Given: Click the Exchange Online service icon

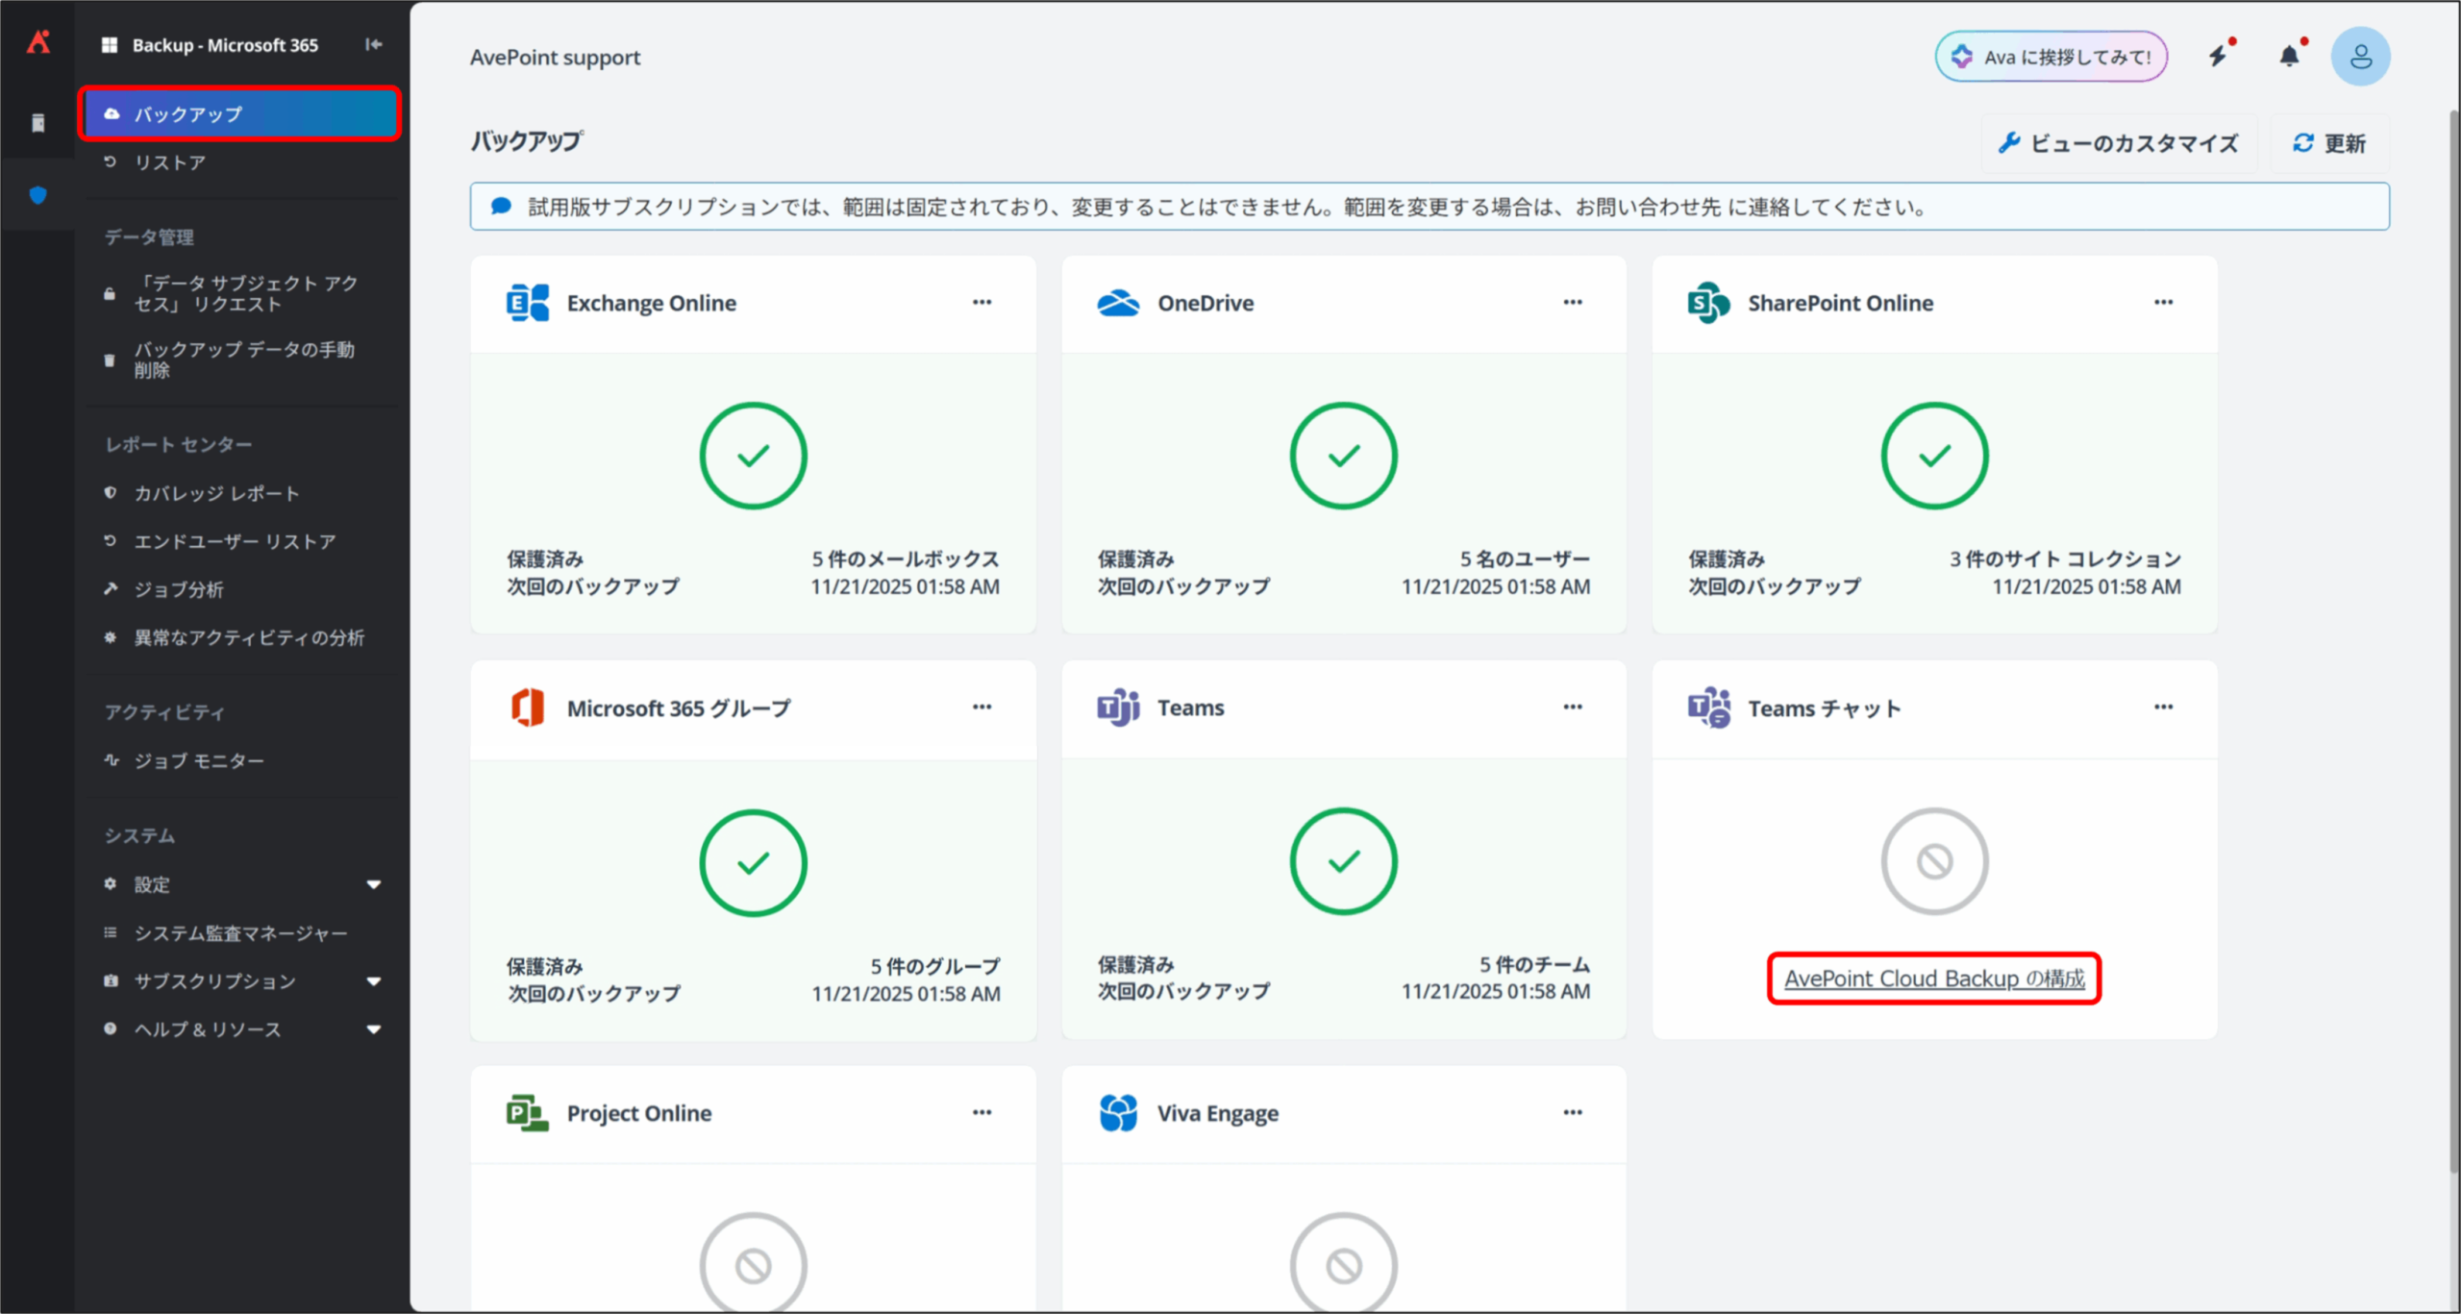Looking at the screenshot, I should pos(528,303).
